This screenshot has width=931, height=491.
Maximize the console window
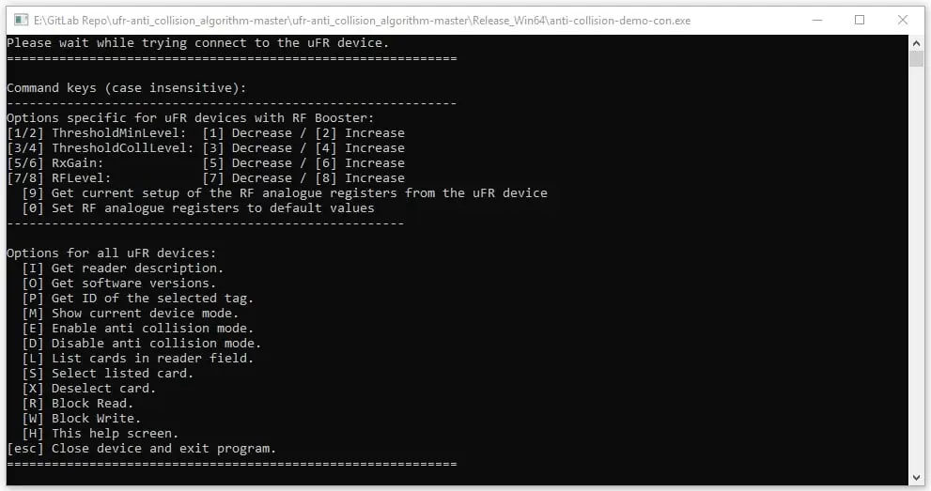860,20
